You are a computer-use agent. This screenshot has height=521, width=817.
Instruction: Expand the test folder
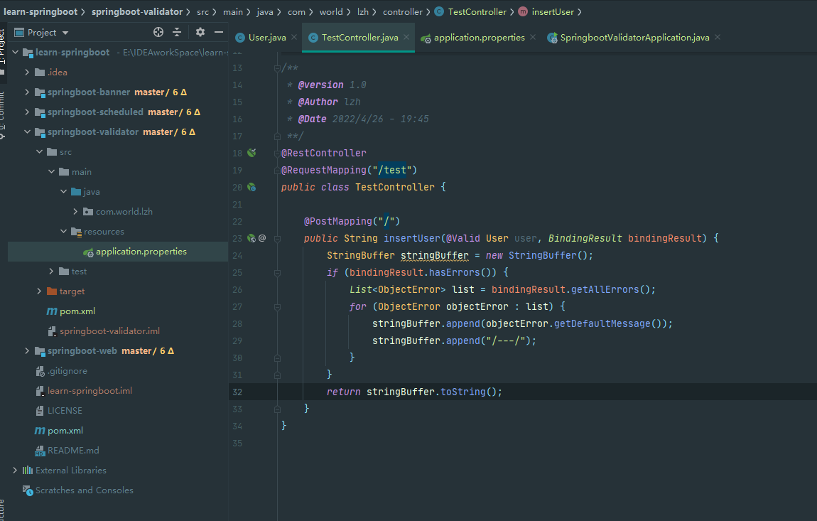point(51,272)
